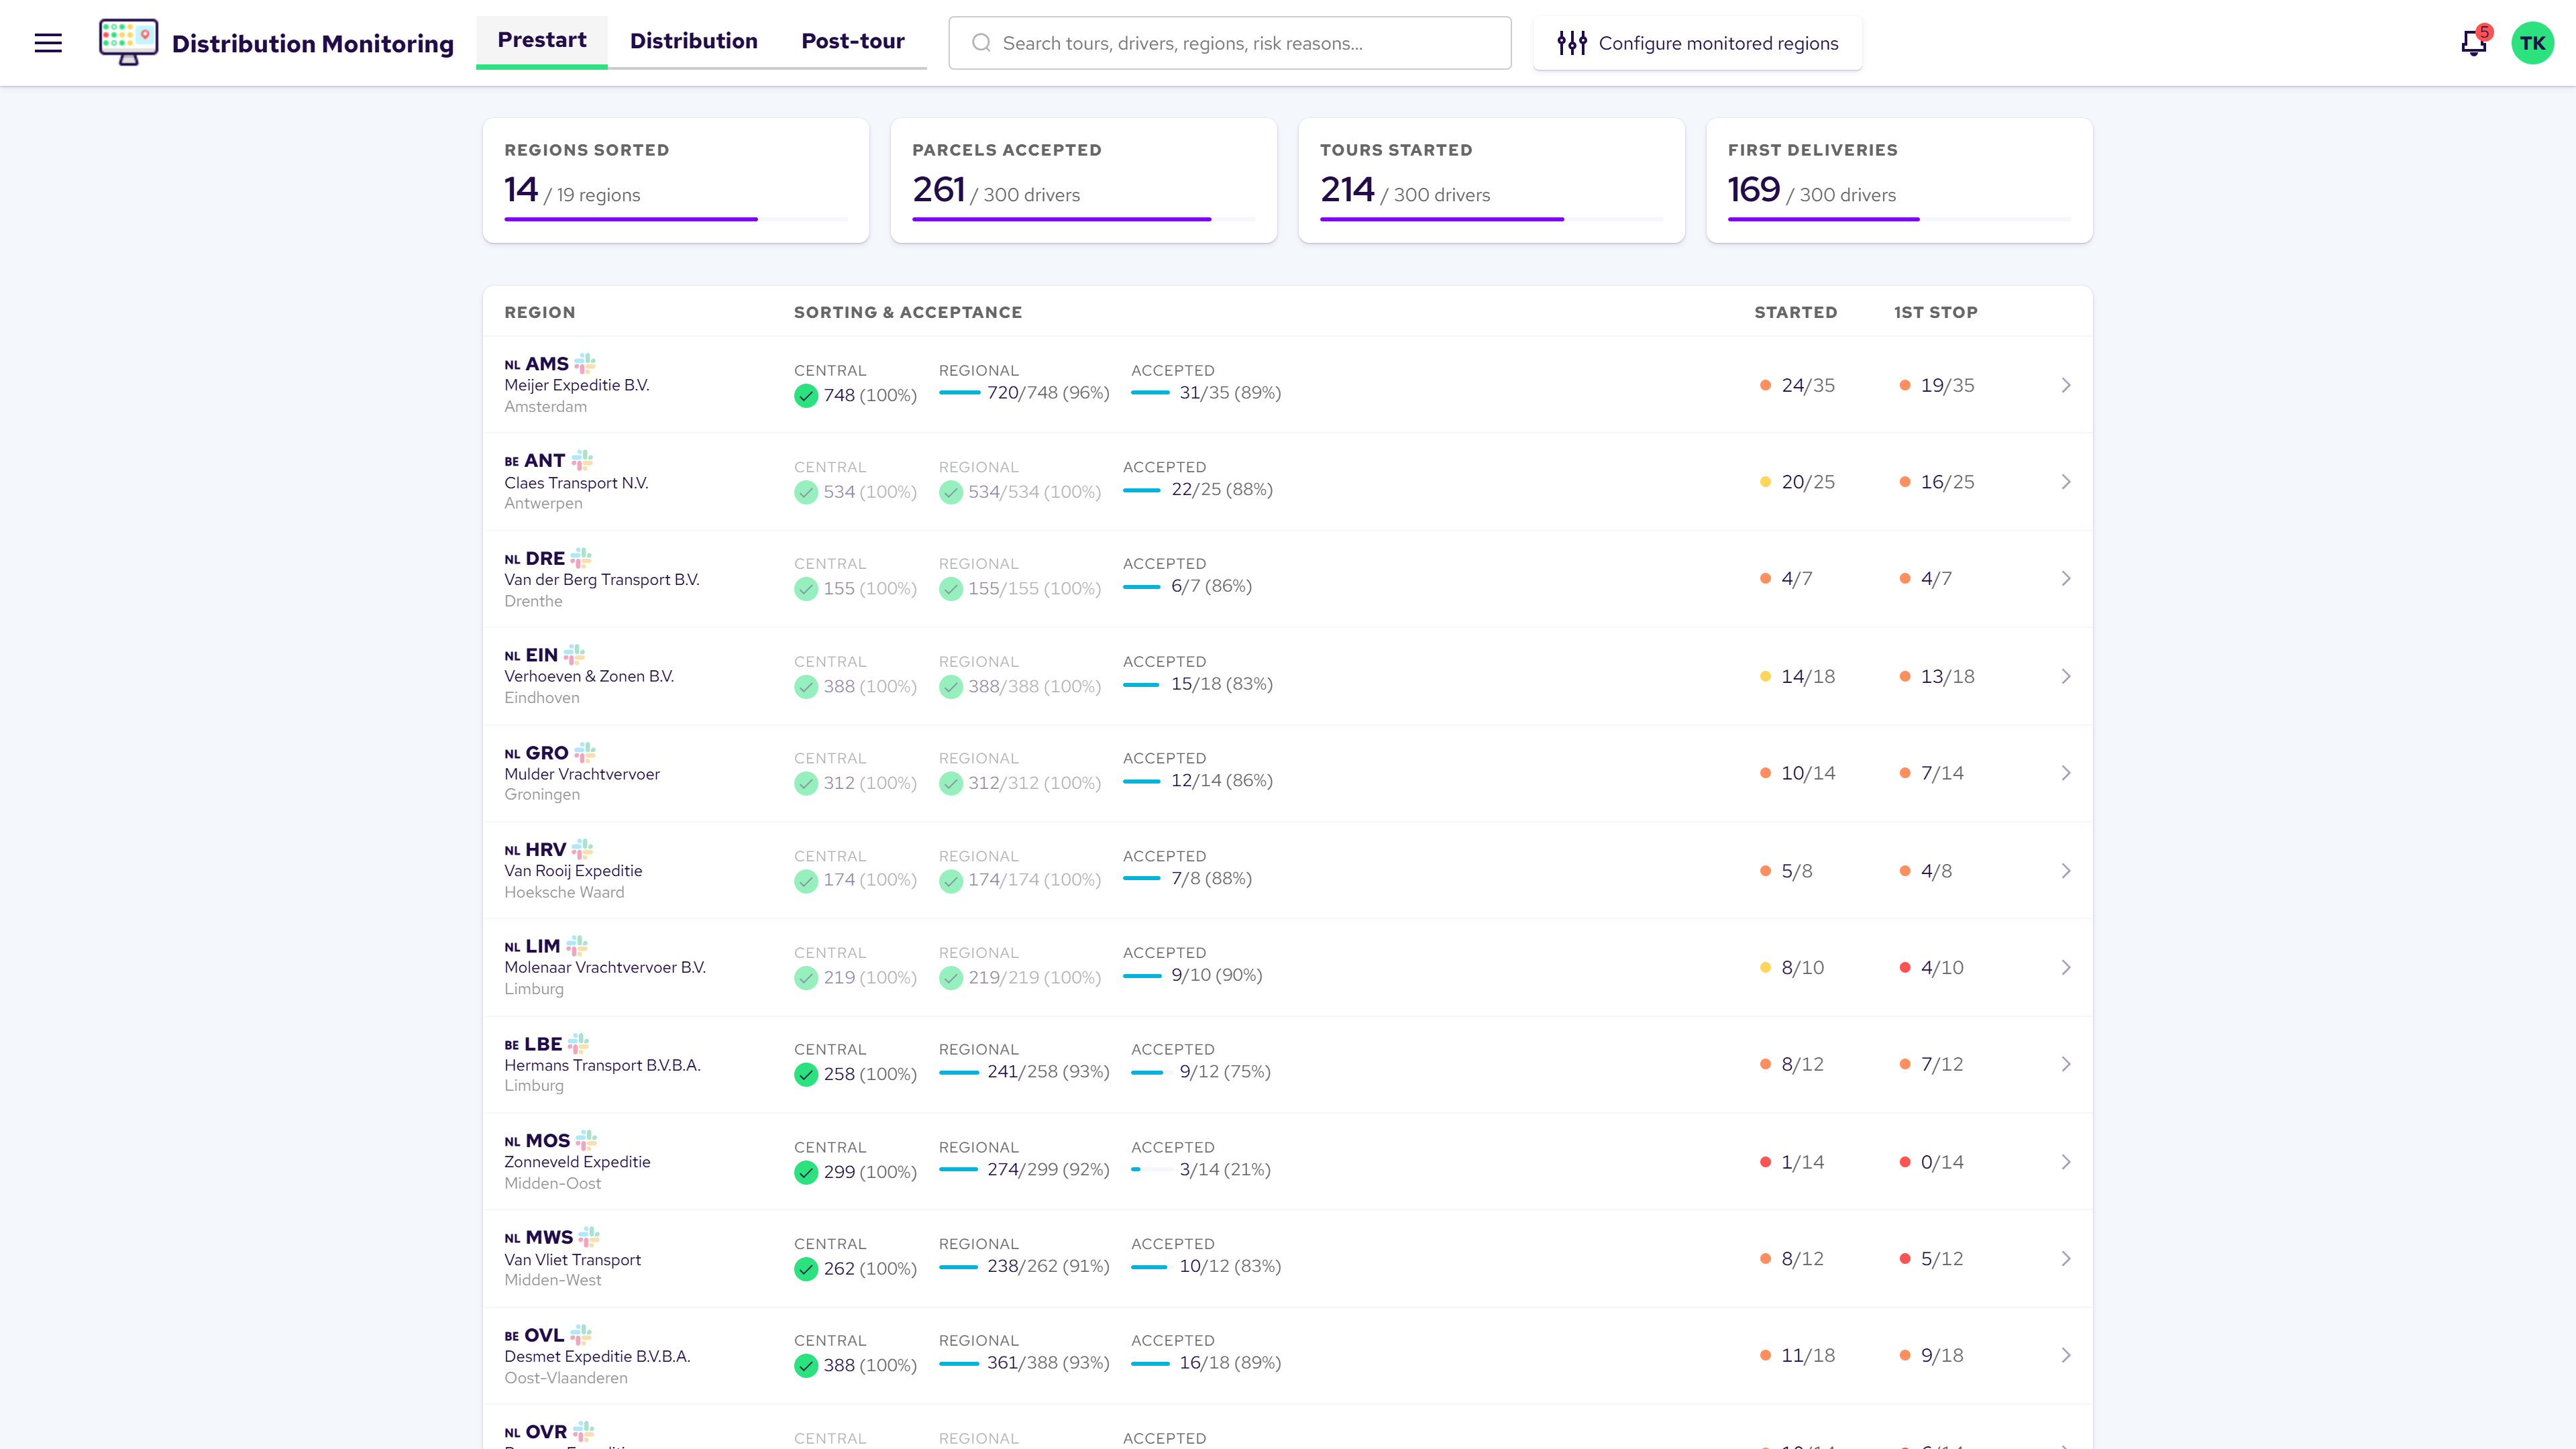Click the Slack icon beside LBE

pyautogui.click(x=579, y=1043)
